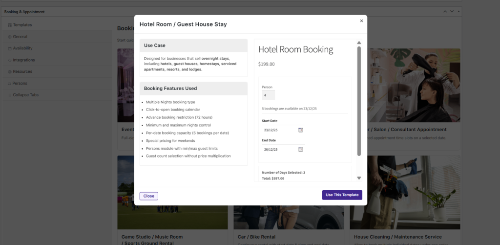Image resolution: width=500 pixels, height=245 pixels.
Task: Click '5 bookings are available on 23/12/25'
Action: click(x=289, y=109)
